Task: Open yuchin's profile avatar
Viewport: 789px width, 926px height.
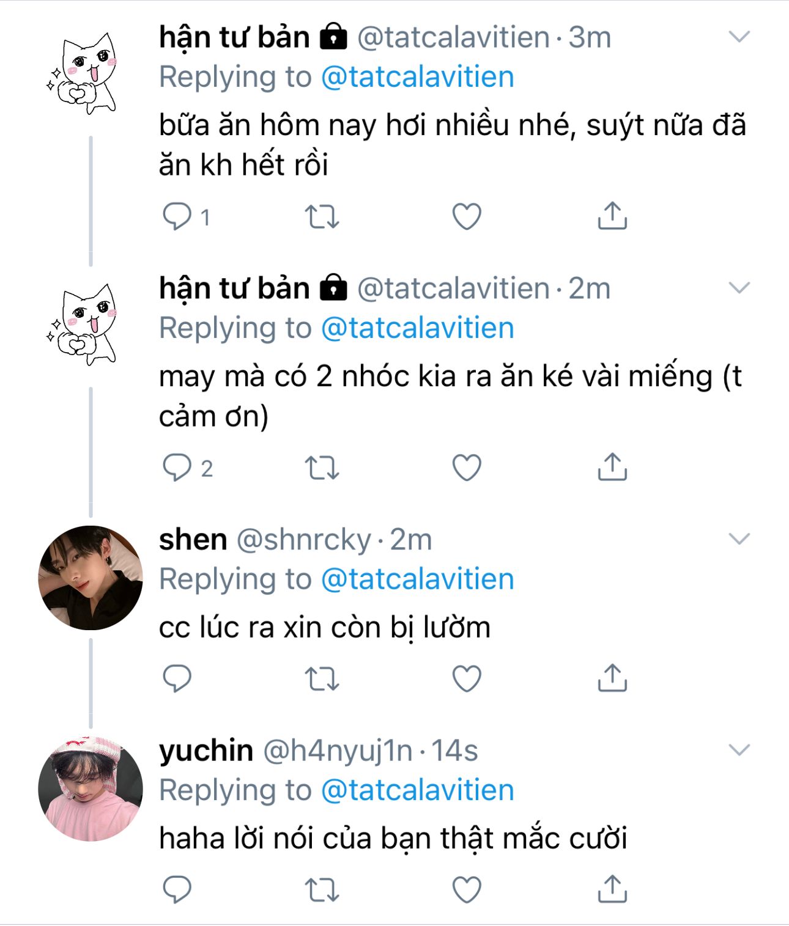Action: click(91, 788)
